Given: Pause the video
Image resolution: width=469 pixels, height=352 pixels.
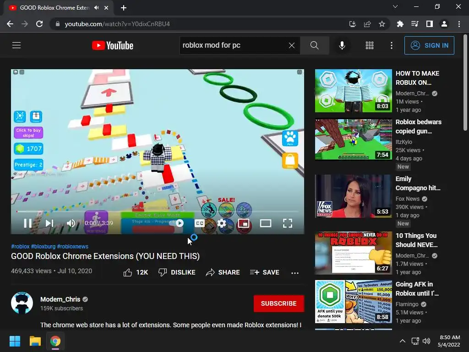Looking at the screenshot, I should click(27, 223).
